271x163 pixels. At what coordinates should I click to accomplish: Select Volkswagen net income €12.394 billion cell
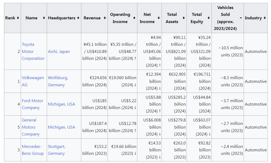click(150, 81)
